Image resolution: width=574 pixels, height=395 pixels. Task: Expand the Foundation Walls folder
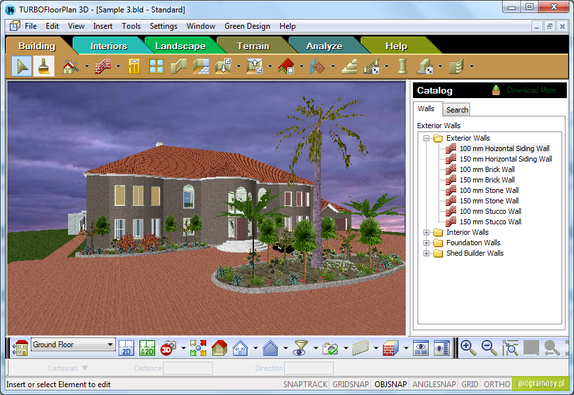click(x=426, y=243)
